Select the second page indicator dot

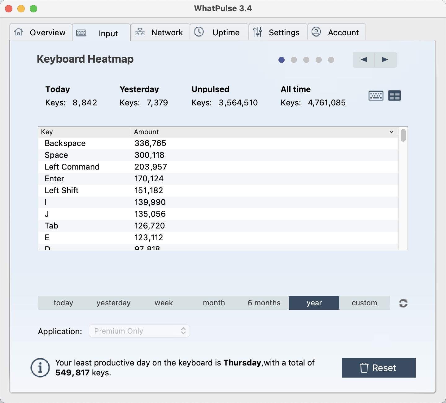(294, 60)
